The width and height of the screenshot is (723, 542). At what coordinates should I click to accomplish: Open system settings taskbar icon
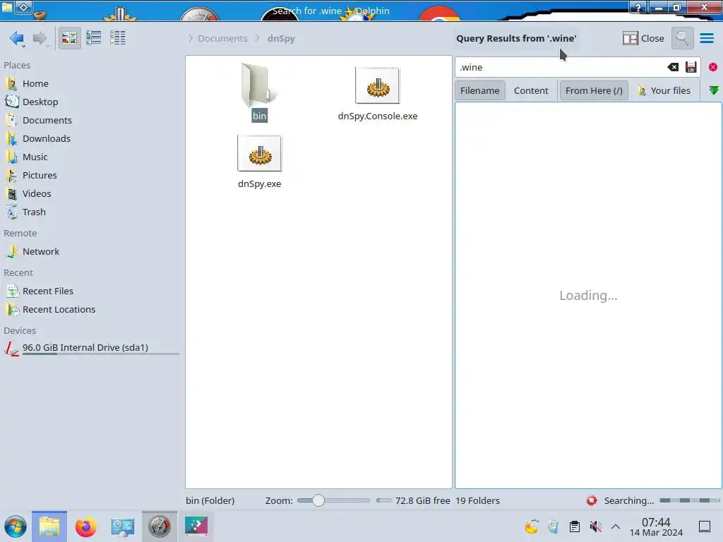pos(123,526)
